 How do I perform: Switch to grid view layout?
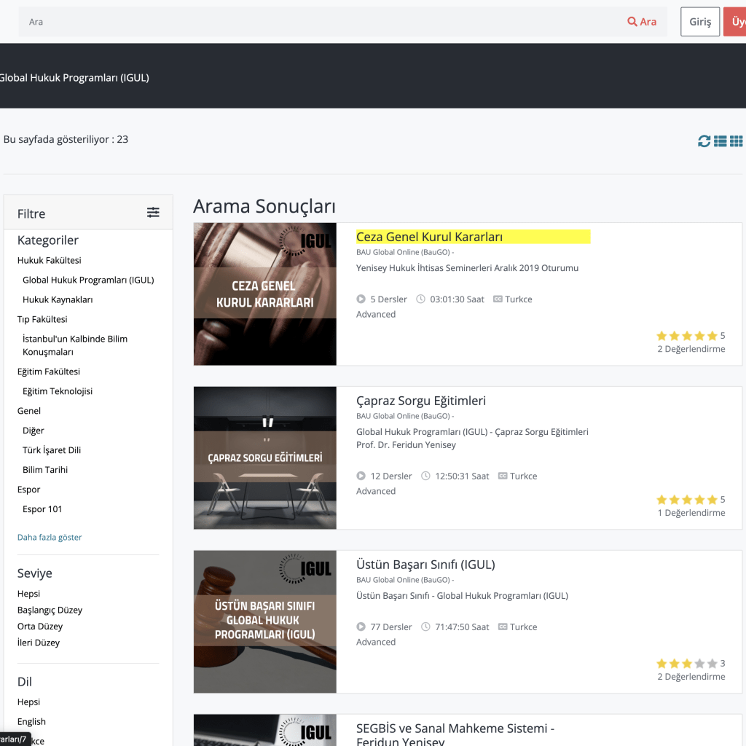point(737,141)
